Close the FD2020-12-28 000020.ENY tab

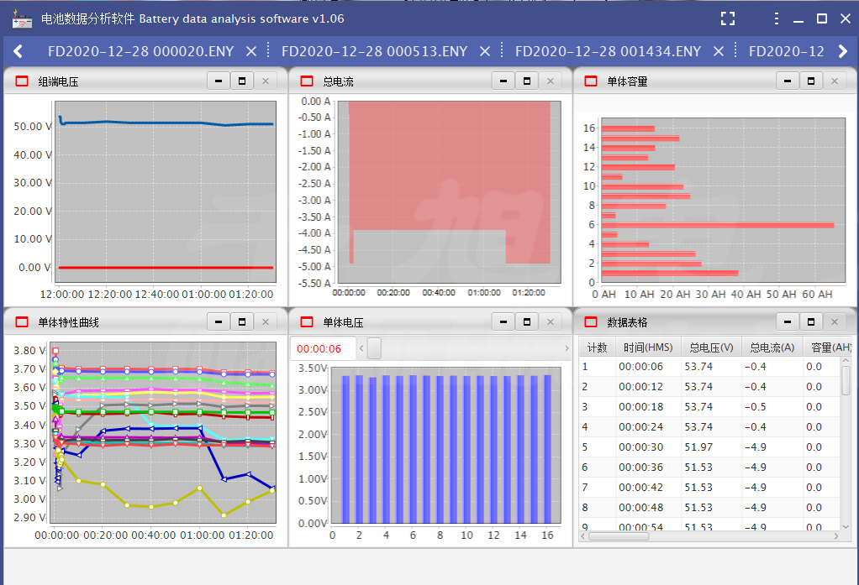pos(250,51)
